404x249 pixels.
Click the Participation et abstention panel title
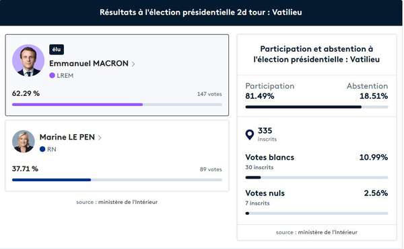(x=316, y=54)
